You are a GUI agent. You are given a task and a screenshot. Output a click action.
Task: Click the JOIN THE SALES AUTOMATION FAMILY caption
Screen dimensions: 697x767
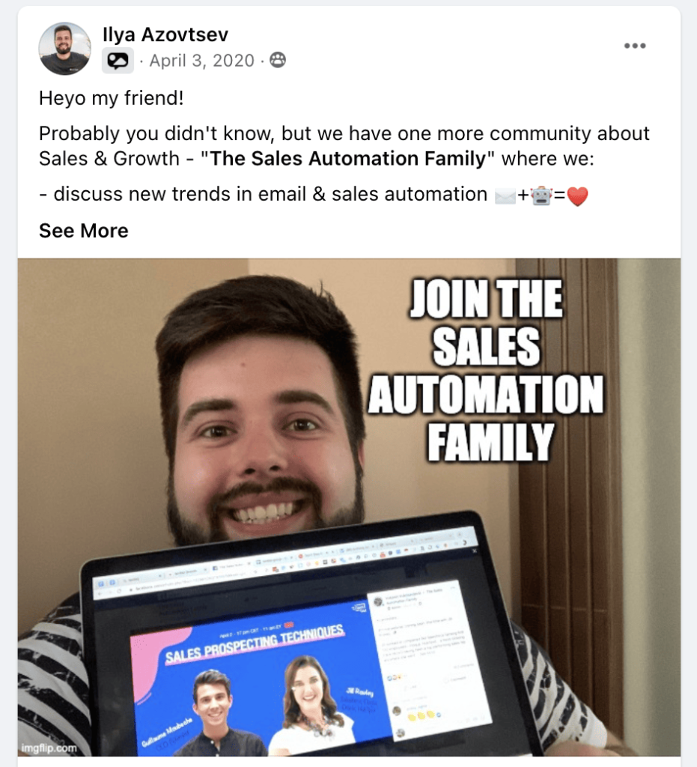(x=486, y=370)
